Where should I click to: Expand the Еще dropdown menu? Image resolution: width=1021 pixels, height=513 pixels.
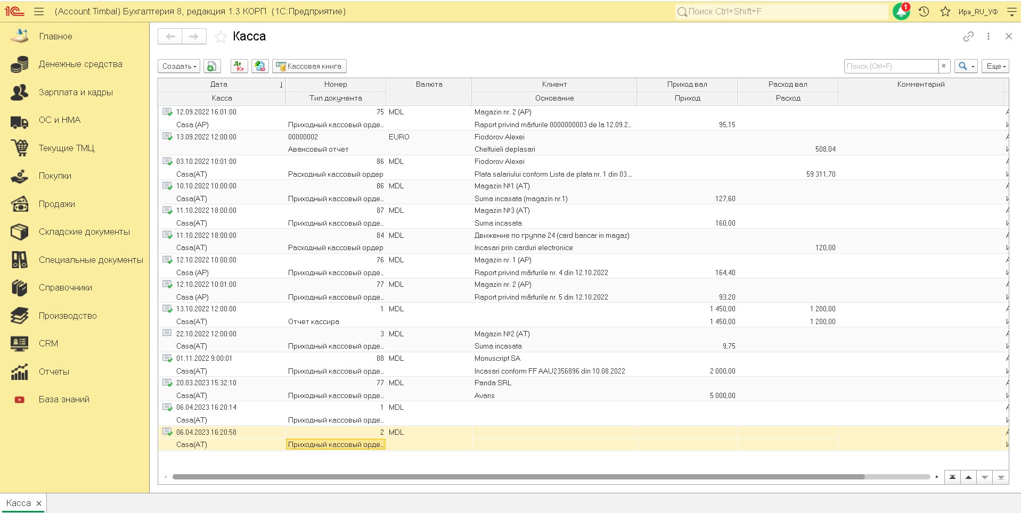[x=995, y=66]
